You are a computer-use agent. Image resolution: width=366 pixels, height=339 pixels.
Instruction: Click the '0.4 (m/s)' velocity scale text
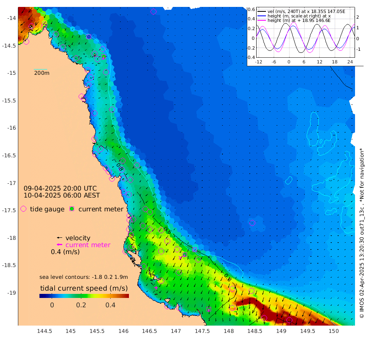(65, 252)
